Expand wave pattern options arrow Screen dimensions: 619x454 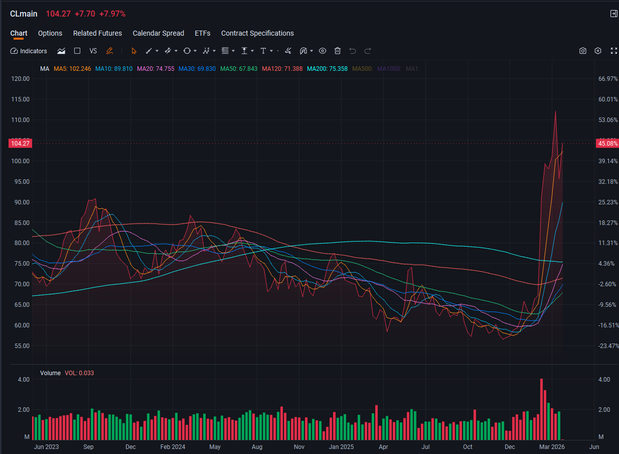click(x=214, y=51)
